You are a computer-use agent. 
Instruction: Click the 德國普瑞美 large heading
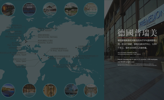click(137, 33)
